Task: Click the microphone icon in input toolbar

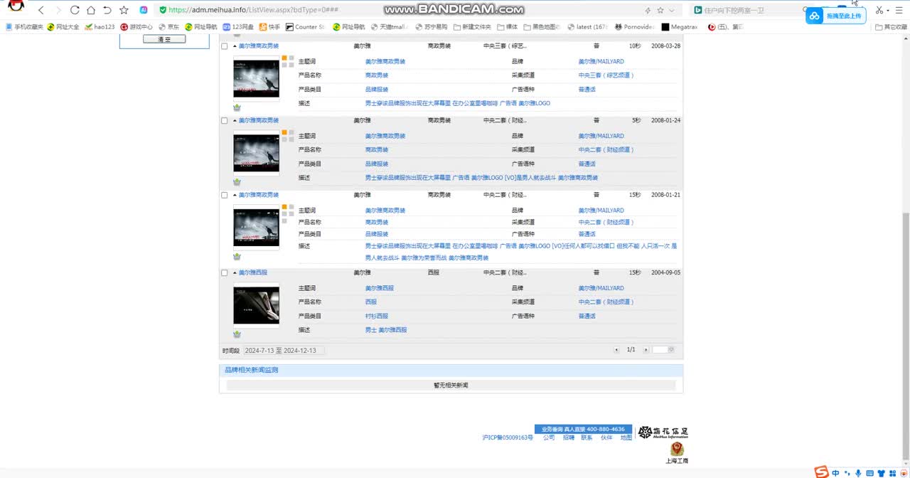Action: click(x=858, y=473)
